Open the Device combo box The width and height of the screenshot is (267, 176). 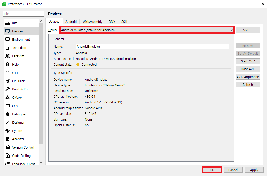(147, 30)
